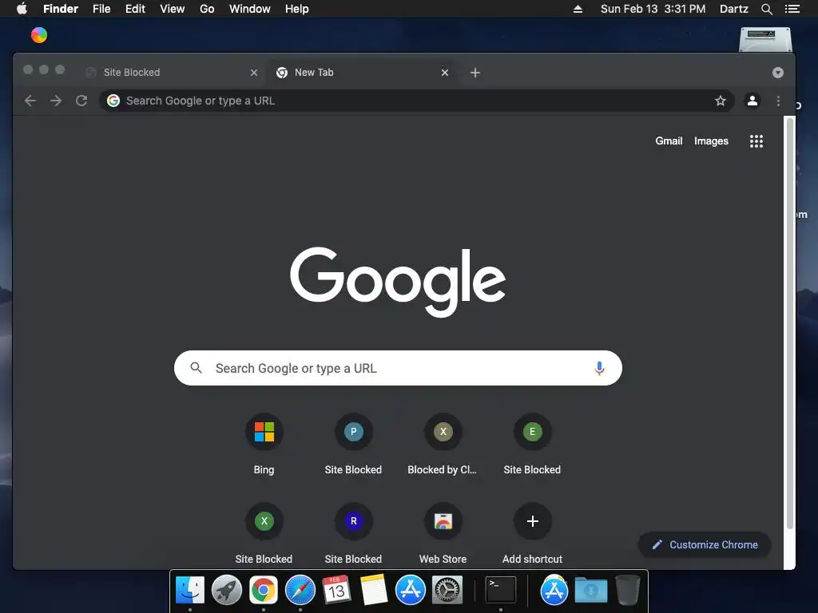Click the date and time in the menu bar
Image resolution: width=818 pixels, height=613 pixels.
653,9
